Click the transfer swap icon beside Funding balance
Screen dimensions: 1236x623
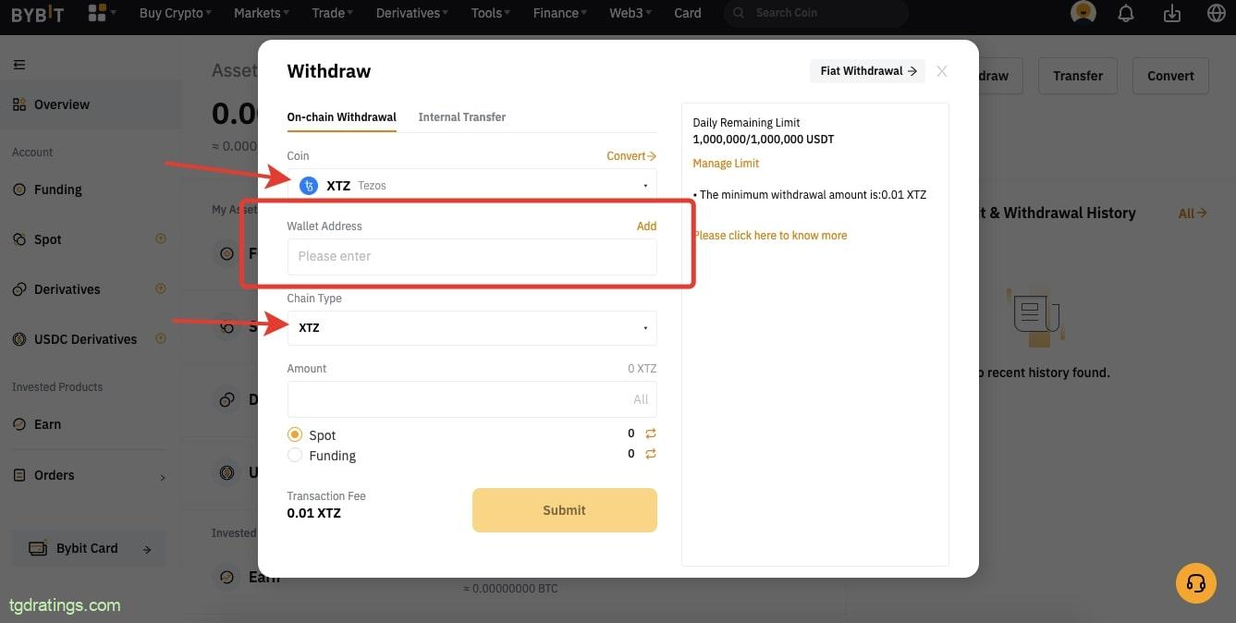pos(651,454)
